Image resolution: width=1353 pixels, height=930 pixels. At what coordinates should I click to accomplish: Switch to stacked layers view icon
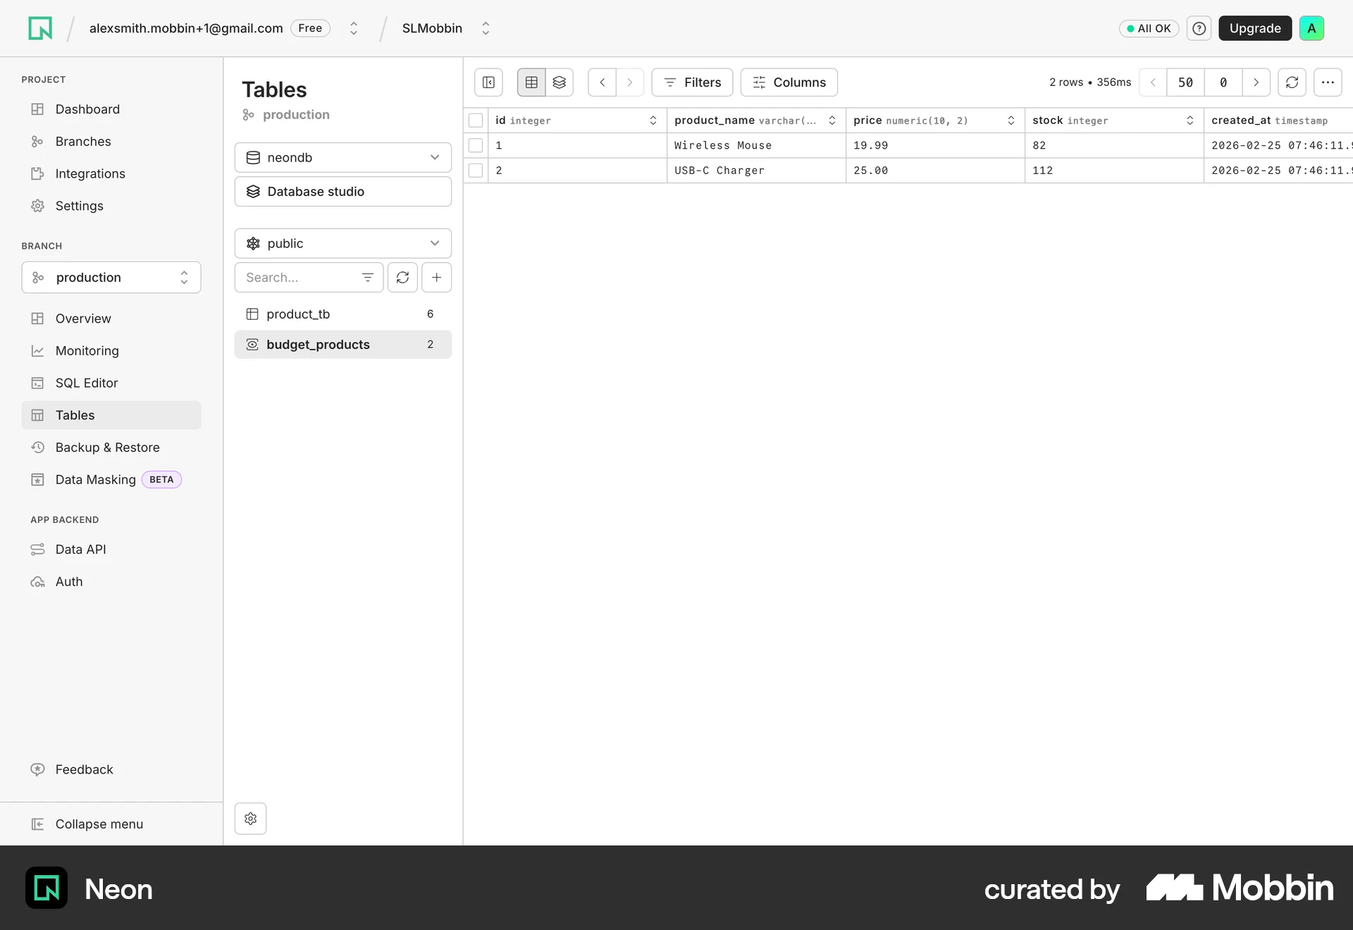coord(560,82)
